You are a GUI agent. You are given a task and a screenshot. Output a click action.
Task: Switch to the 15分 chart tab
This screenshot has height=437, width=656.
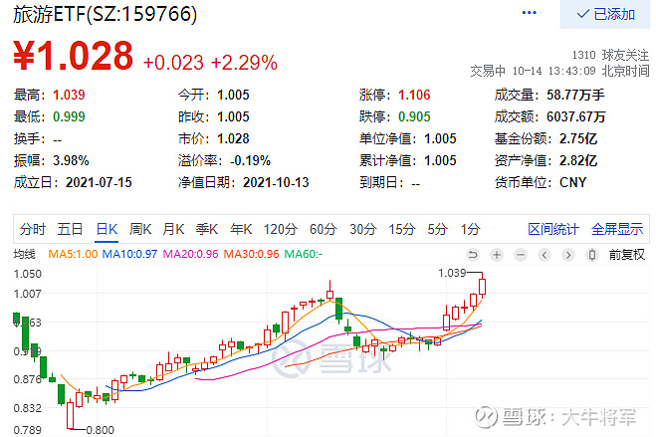(401, 229)
